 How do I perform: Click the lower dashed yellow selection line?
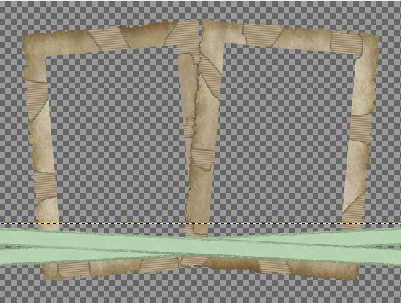click(x=200, y=270)
